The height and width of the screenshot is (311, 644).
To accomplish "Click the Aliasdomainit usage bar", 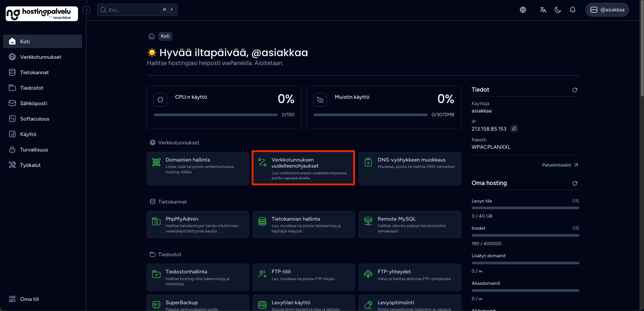I will (525, 291).
